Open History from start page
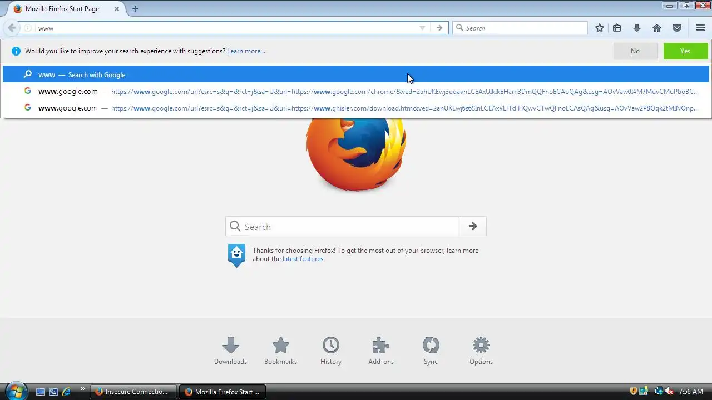This screenshot has height=400, width=712. click(x=330, y=351)
